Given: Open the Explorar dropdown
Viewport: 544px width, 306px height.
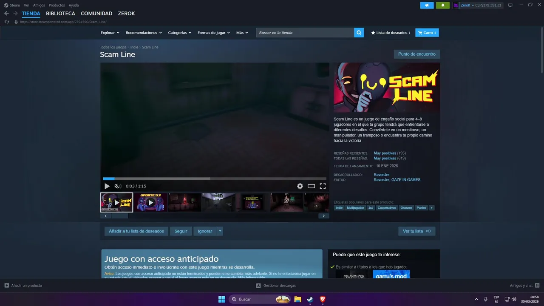Looking at the screenshot, I should click(110, 33).
